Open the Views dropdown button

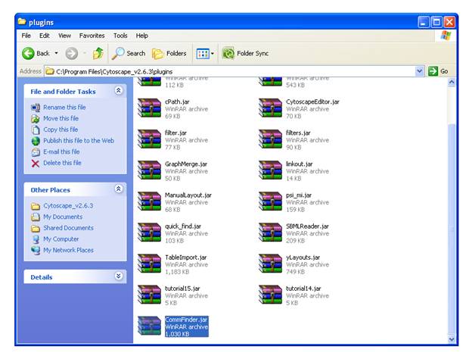click(205, 54)
